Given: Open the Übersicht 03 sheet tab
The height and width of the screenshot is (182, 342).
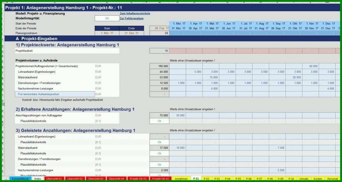Looking at the screenshot, I should pyautogui.click(x=96, y=179).
